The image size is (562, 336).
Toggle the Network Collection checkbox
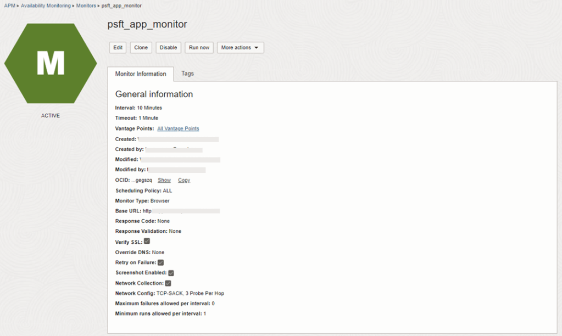168,283
